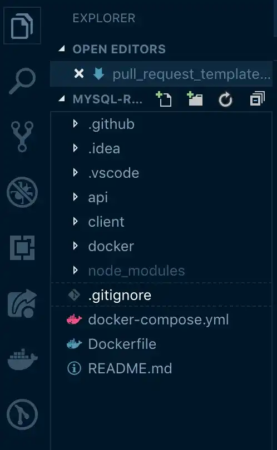Open the Git graph icon at bottom
Screen dimensions: 277x450
[22, 414]
